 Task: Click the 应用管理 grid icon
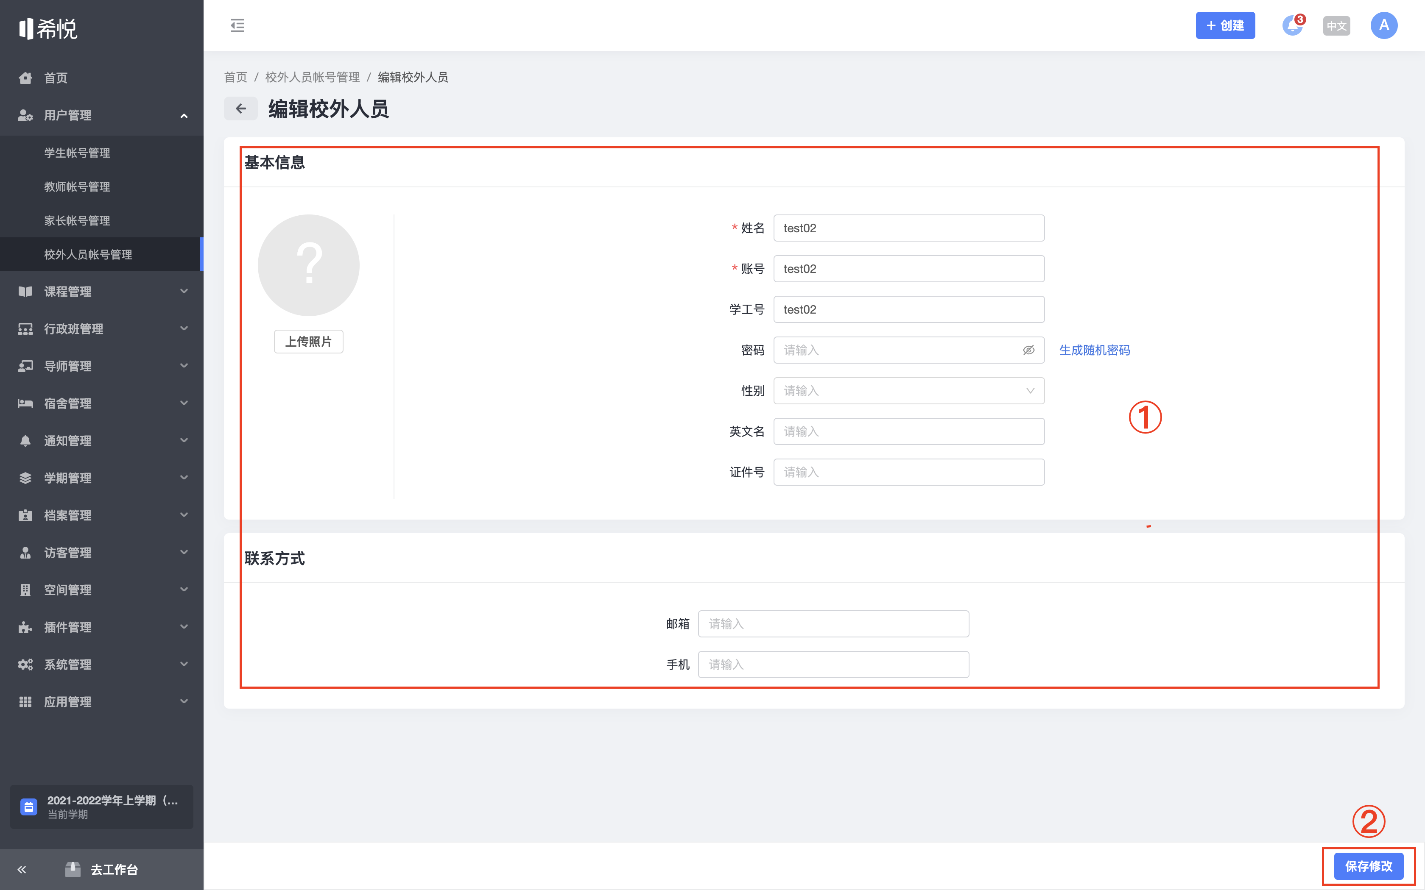point(25,702)
